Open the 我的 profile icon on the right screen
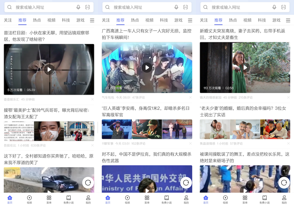Screen dimensions: 294x208 tap(284, 198)
